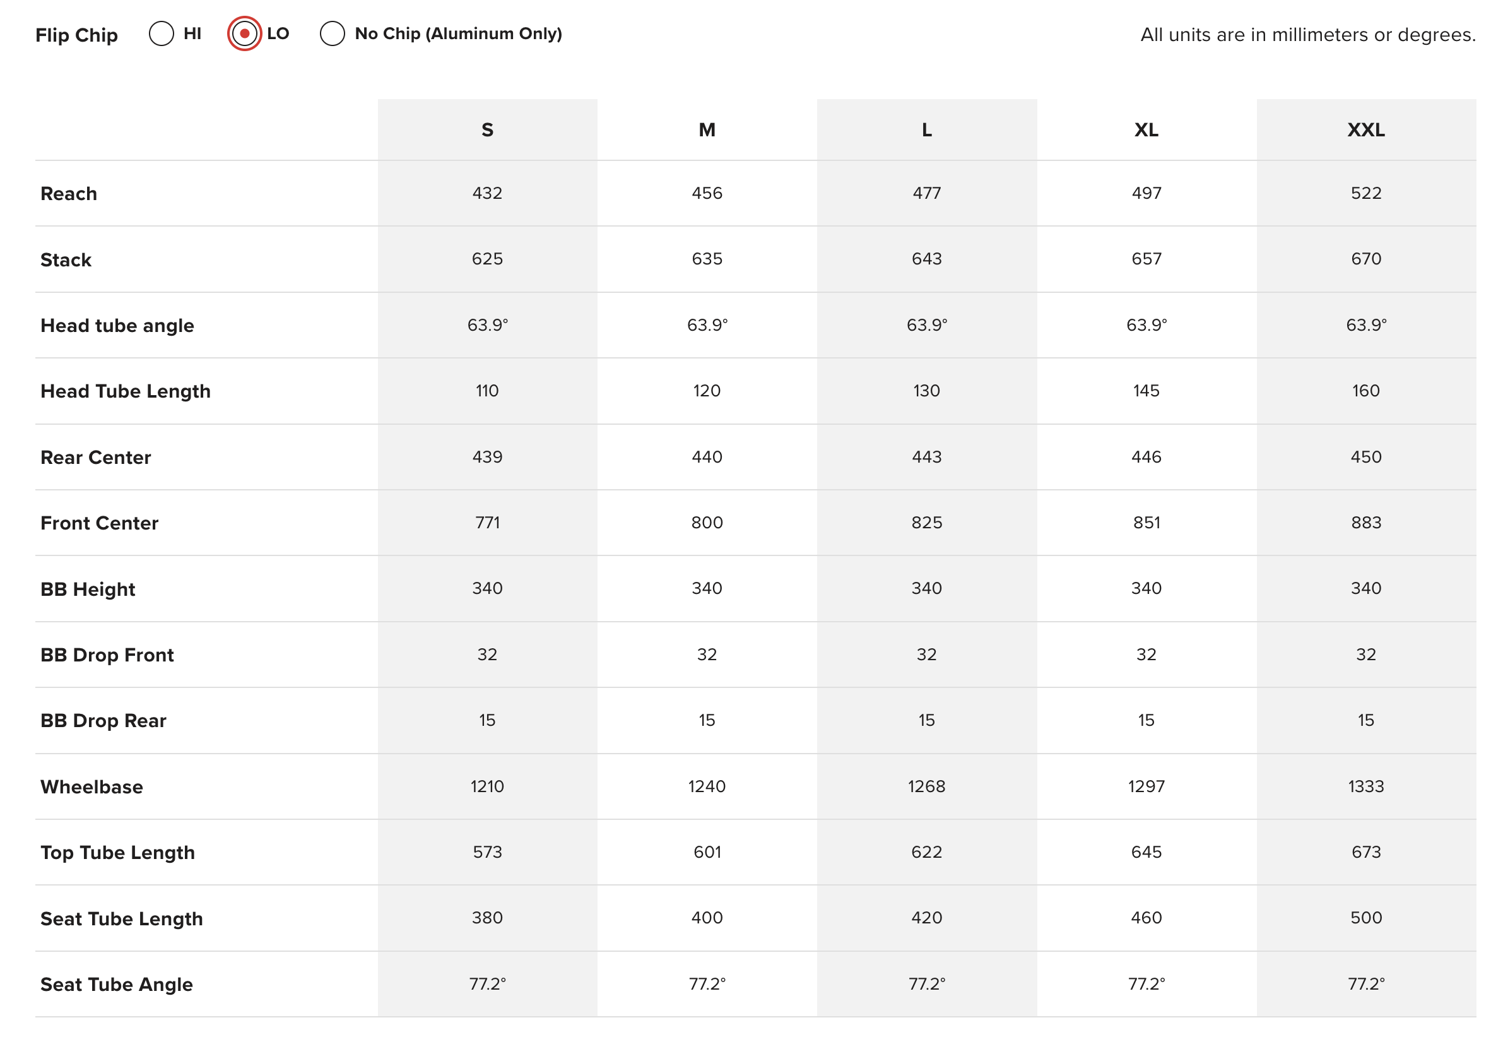1503x1049 pixels.
Task: Click the BB Height row label
Action: tap(88, 590)
